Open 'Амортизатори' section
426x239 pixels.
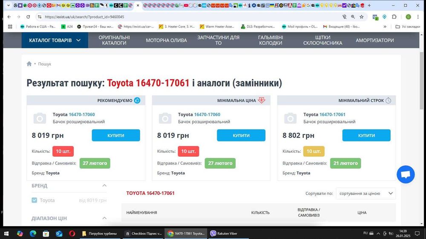[x=374, y=40]
